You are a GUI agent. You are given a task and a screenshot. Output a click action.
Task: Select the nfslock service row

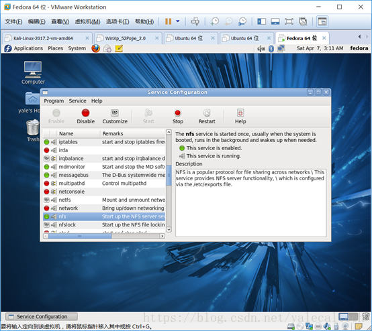click(104, 224)
